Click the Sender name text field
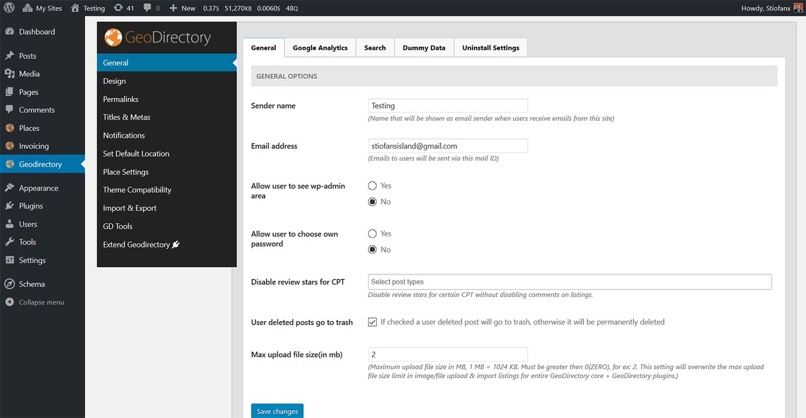The width and height of the screenshot is (806, 418). [x=448, y=106]
